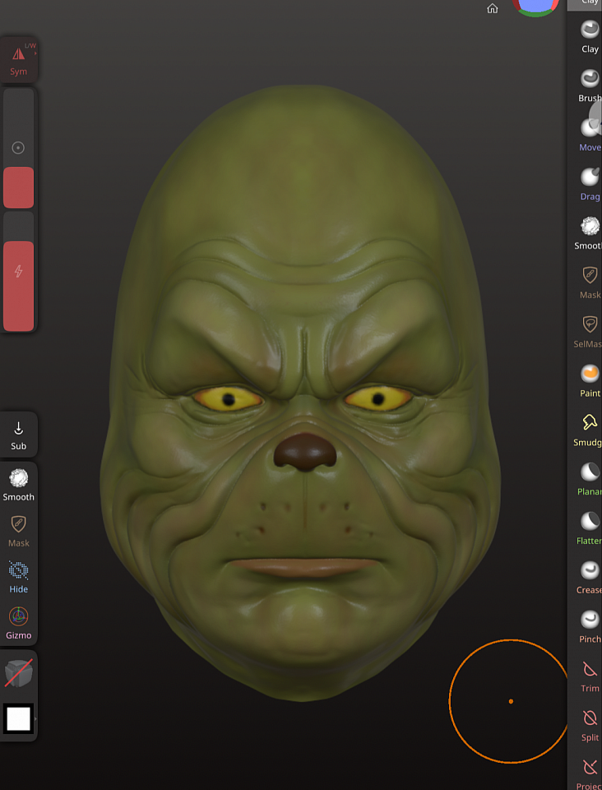Viewport: 602px width, 790px height.
Task: Click the white color swatch
Action: (x=19, y=719)
